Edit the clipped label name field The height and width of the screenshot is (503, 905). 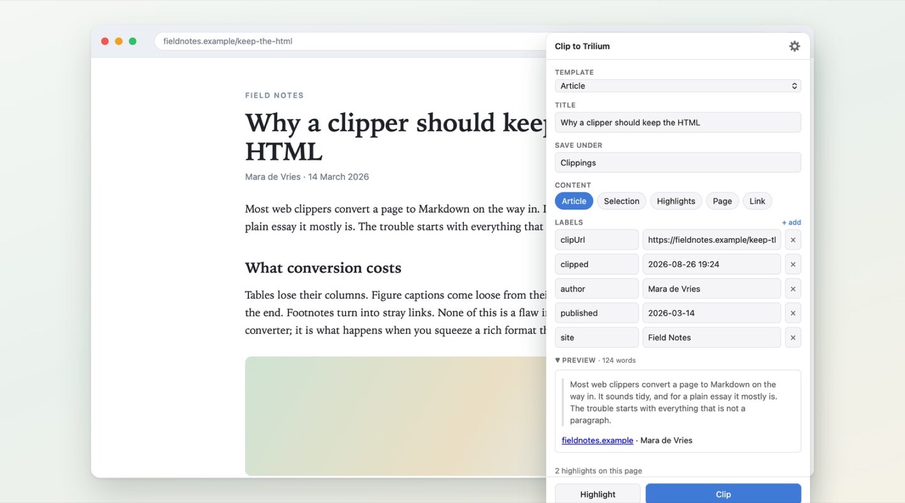coord(597,264)
